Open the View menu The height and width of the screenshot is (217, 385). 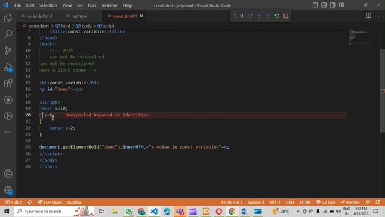click(x=67, y=5)
